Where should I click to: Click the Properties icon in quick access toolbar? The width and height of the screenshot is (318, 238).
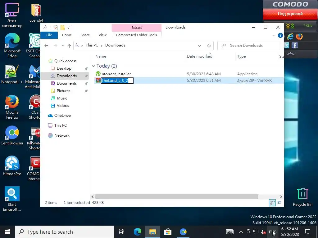pos(55,27)
